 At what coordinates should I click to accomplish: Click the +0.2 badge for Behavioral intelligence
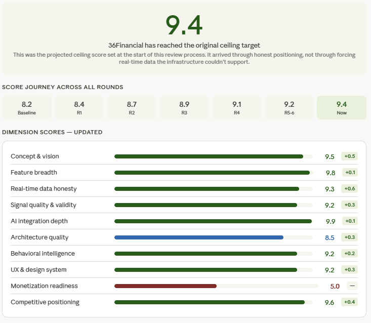[x=349, y=254]
